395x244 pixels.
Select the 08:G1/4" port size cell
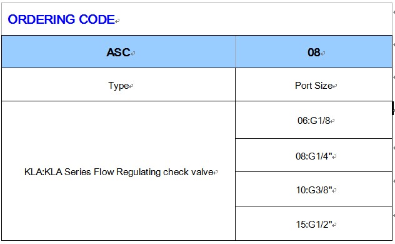[x=314, y=155]
